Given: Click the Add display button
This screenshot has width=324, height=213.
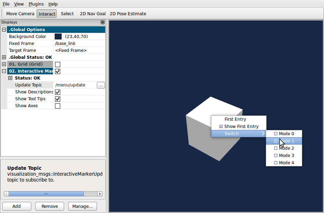Looking at the screenshot, I should pyautogui.click(x=17, y=206).
